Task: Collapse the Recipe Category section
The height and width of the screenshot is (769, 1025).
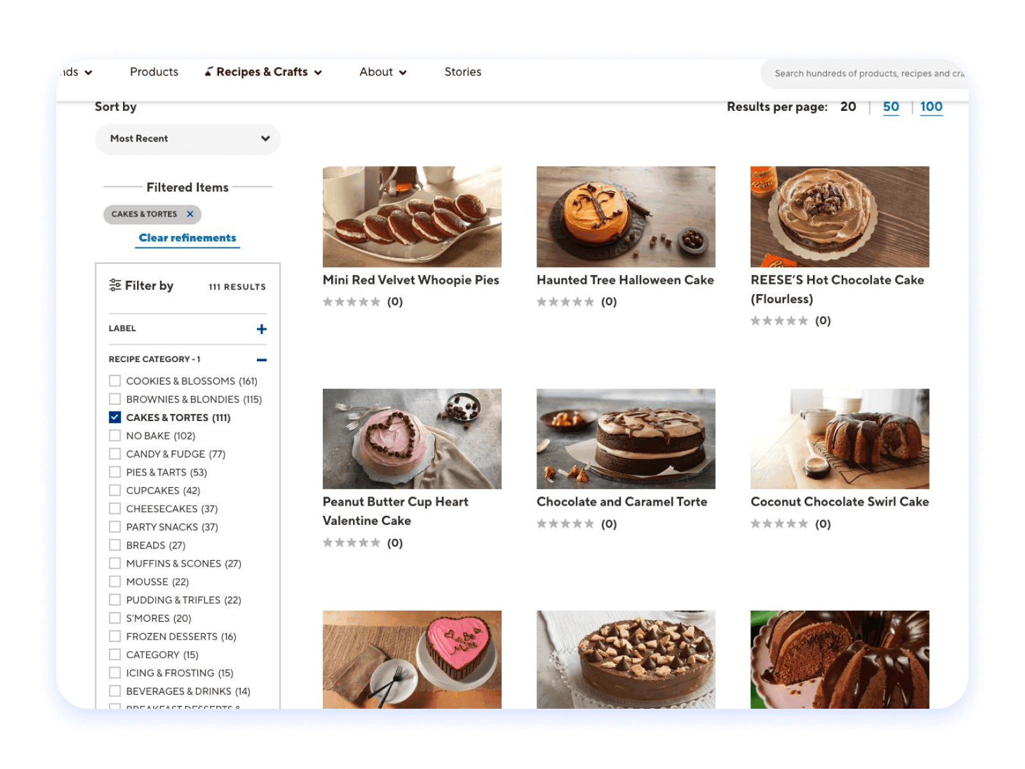Action: [261, 360]
